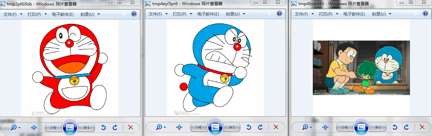Go to previous image in tmp46olnf43 window
Screen dimensions: 432x136
[345, 127]
